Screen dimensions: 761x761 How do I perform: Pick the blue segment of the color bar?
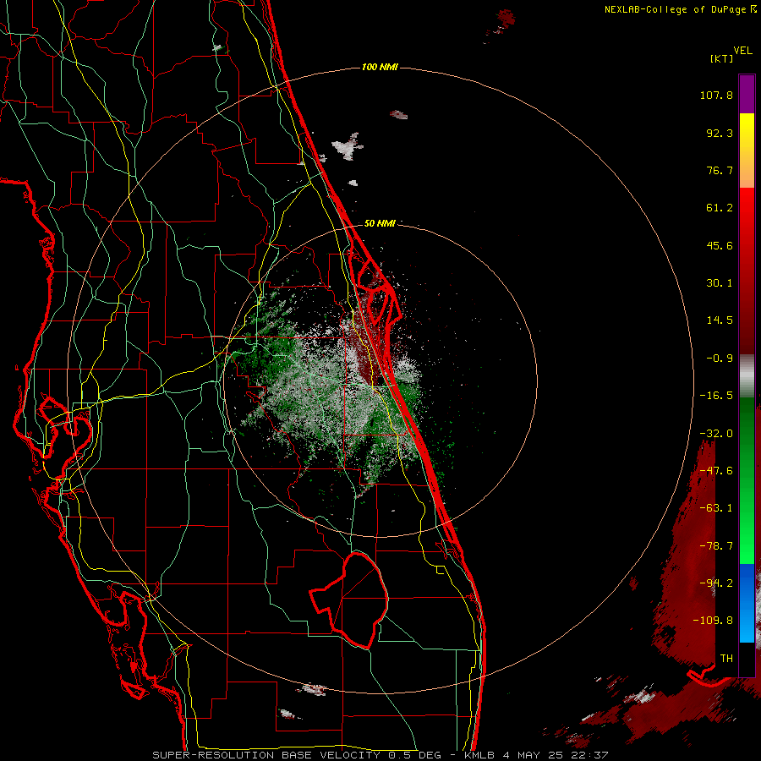[747, 603]
